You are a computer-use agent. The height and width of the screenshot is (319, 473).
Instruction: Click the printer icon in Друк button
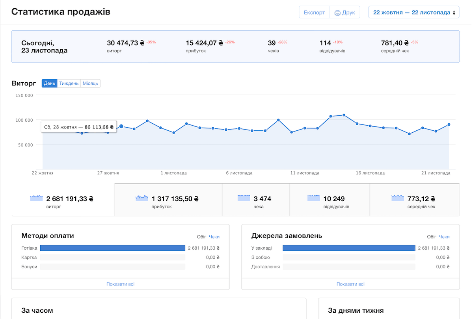[337, 13]
